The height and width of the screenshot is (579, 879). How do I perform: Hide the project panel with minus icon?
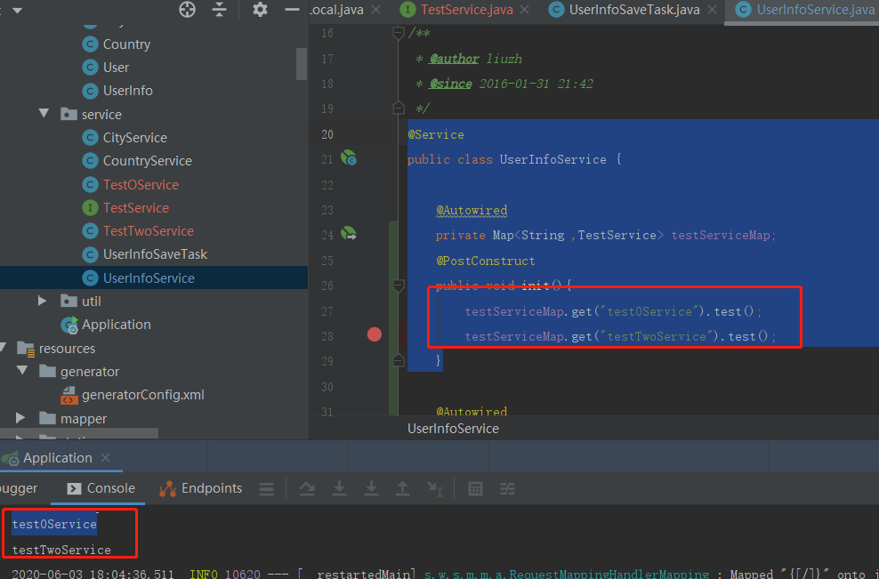292,9
